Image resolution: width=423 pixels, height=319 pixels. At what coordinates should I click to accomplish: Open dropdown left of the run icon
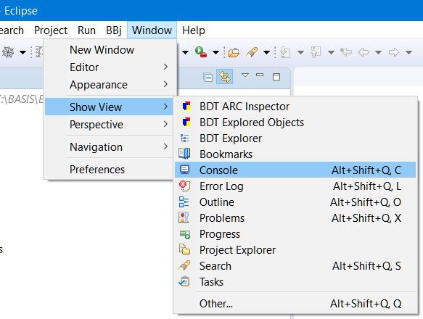click(x=185, y=52)
